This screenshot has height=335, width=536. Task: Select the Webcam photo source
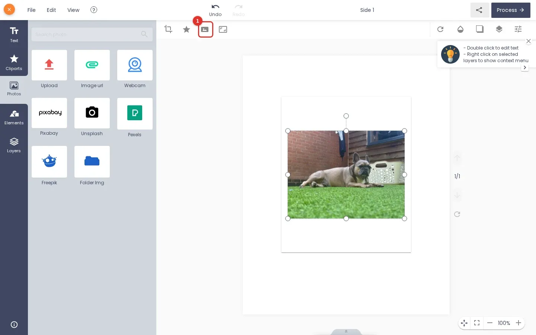135,65
